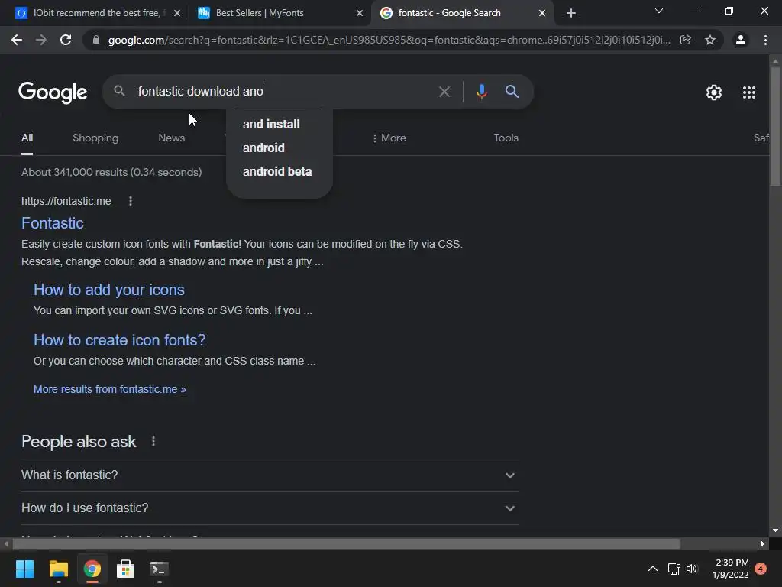Open 'How to create icon fonts?' link
This screenshot has width=782, height=587.
point(119,340)
